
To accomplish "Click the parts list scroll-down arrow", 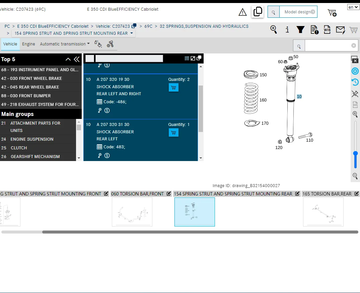I will coord(201,158).
